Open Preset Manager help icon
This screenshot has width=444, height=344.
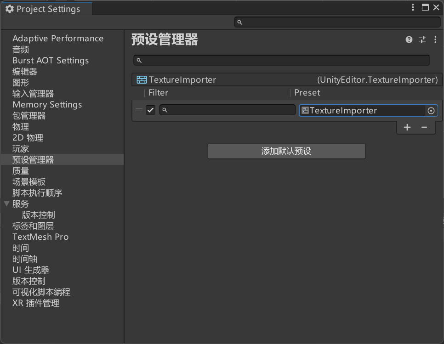pos(409,40)
